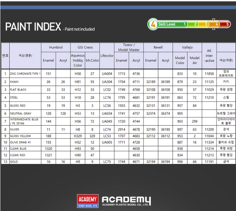Click skill level segment 2 in green
236x211 pixels.
coord(193,24)
